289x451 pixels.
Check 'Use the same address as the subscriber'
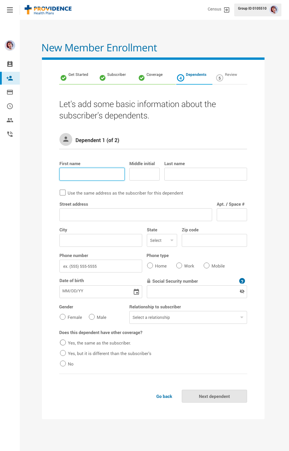(x=63, y=193)
